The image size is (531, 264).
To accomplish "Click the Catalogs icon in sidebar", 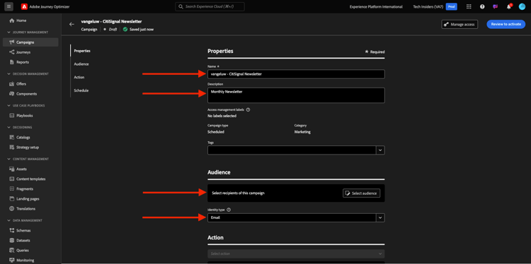I will click(12, 138).
